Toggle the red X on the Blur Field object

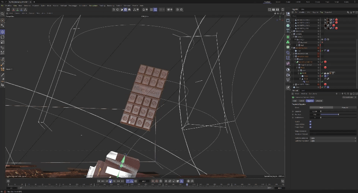pos(322,42)
